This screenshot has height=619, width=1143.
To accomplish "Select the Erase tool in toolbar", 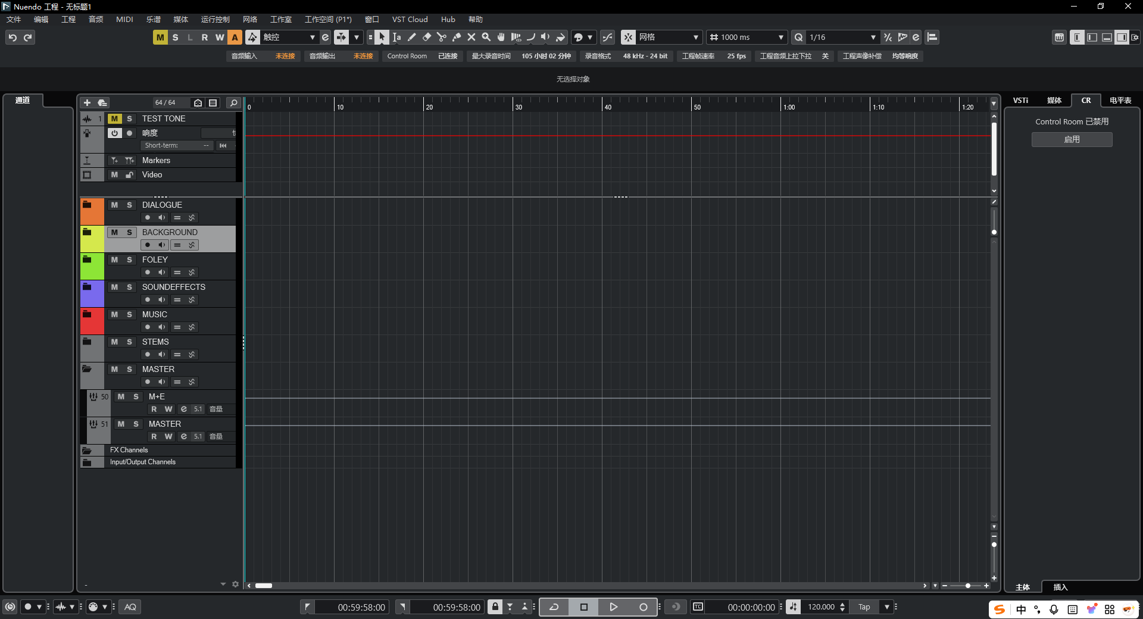I will point(427,37).
